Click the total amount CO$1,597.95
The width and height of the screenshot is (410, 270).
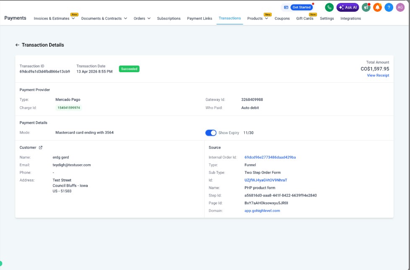click(375, 69)
